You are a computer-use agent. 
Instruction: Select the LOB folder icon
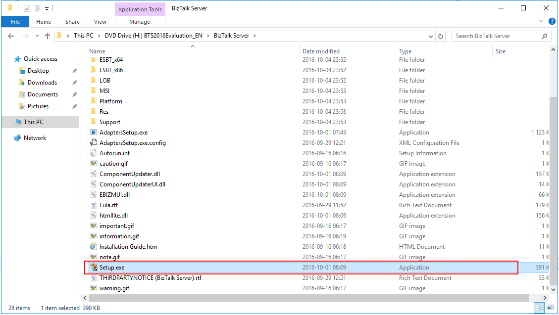coord(93,80)
